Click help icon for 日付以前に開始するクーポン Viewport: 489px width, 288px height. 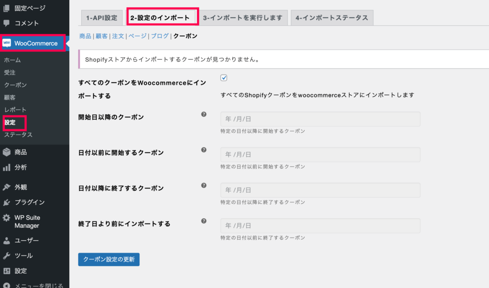click(203, 150)
